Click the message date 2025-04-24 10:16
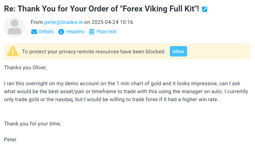 point(112,22)
